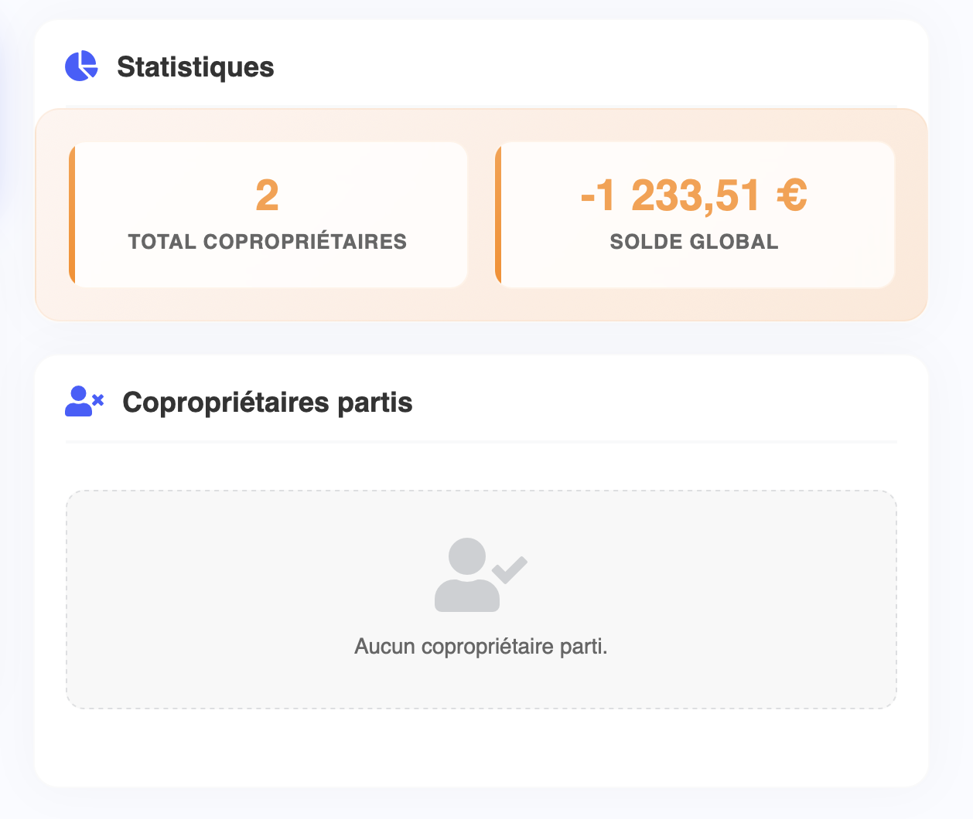Click the TOTAL COPROPRIÉTAIRES label
The image size is (973, 819).
point(267,242)
